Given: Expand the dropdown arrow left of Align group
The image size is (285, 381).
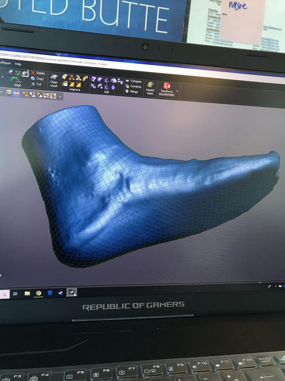Looking at the screenshot, I should 3,77.
